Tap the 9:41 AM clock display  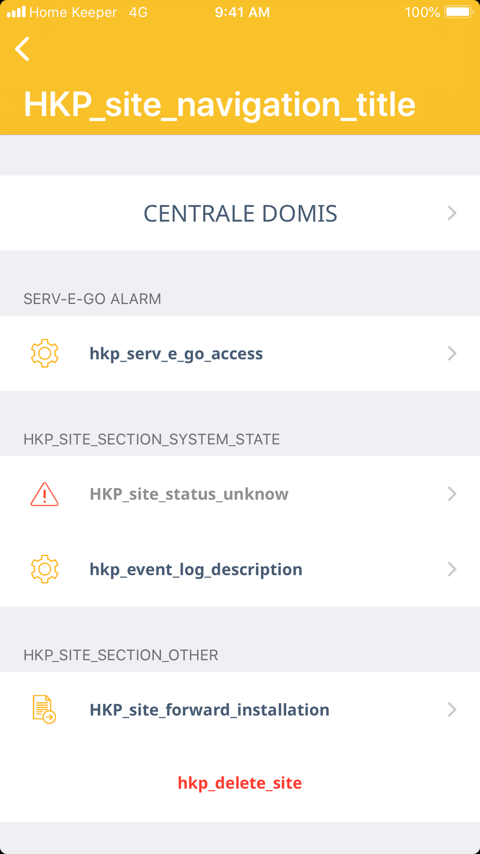pyautogui.click(x=242, y=12)
